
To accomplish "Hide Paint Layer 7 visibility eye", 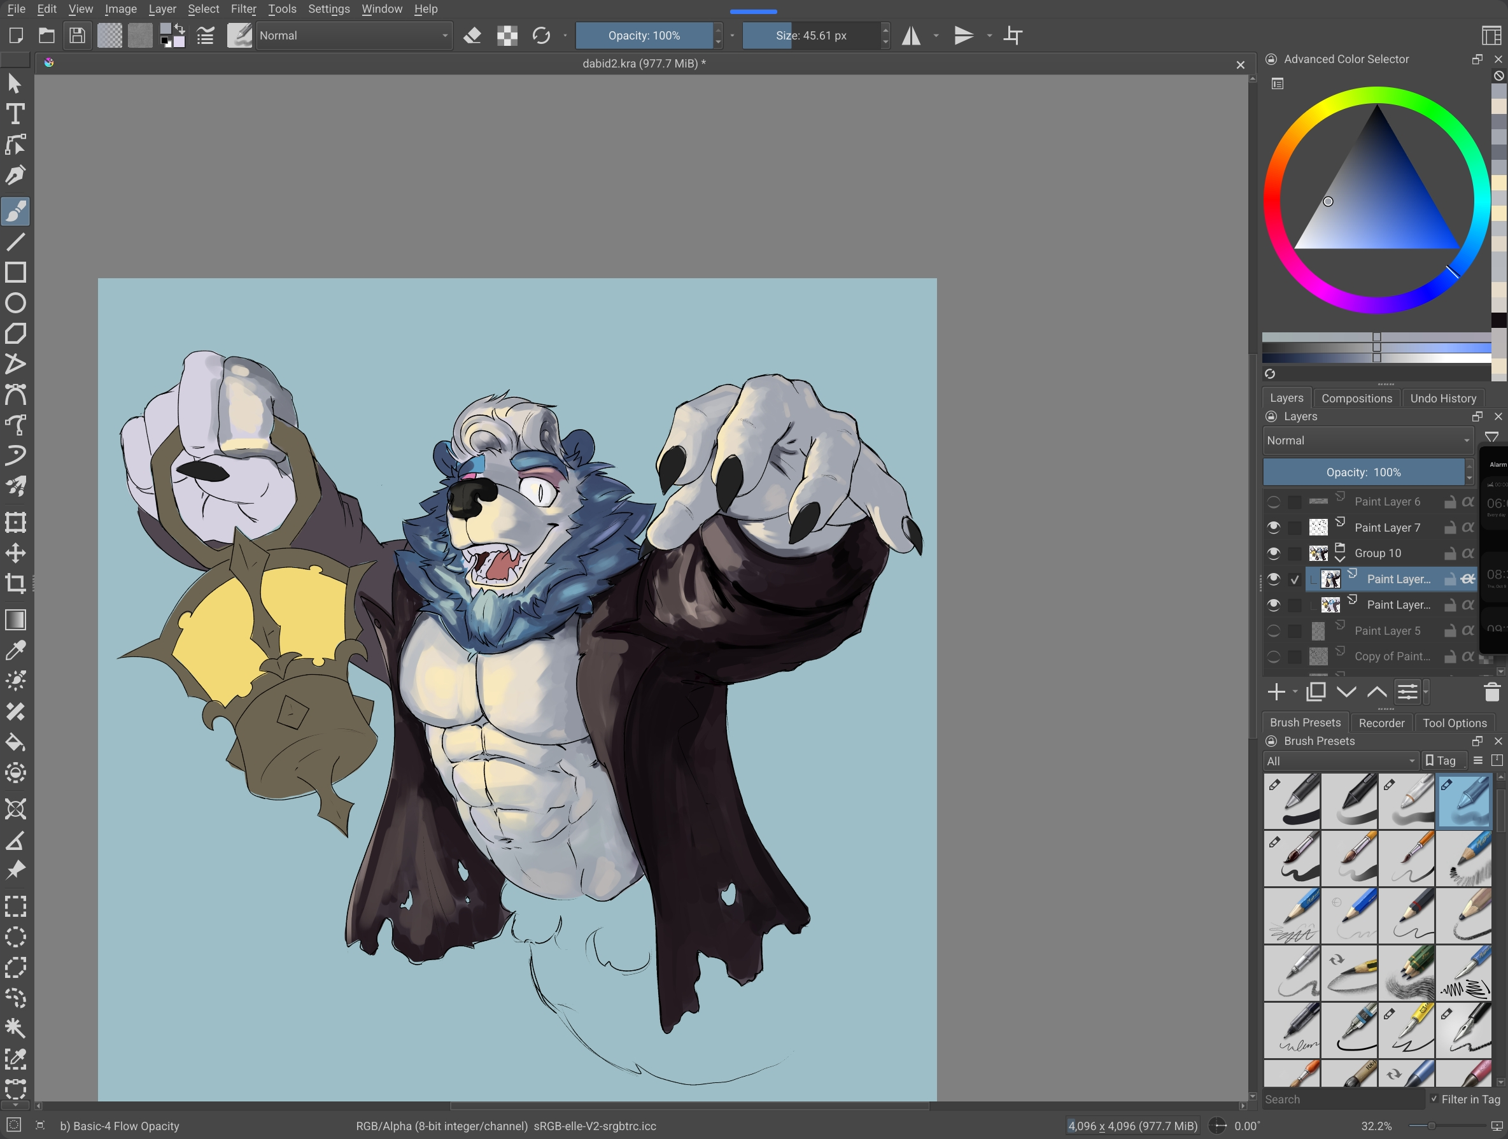I will (x=1274, y=527).
